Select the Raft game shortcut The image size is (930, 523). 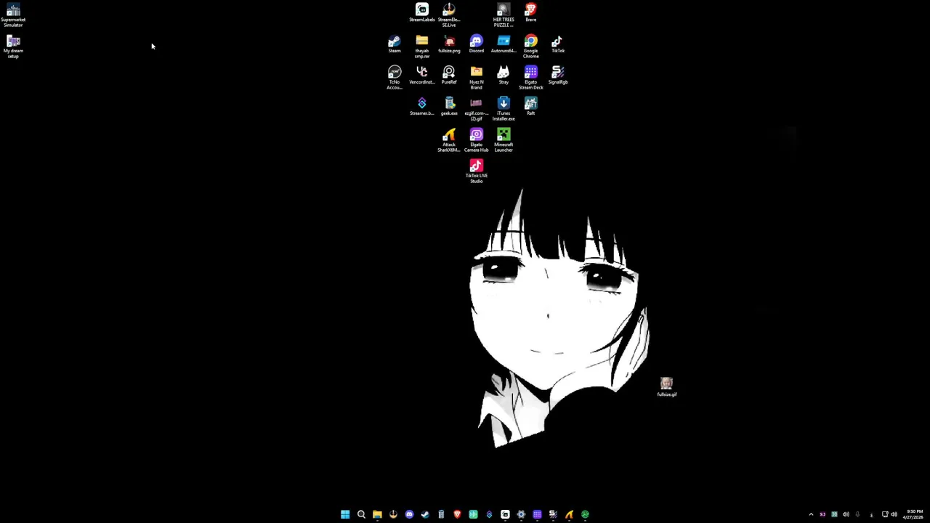[x=531, y=107]
